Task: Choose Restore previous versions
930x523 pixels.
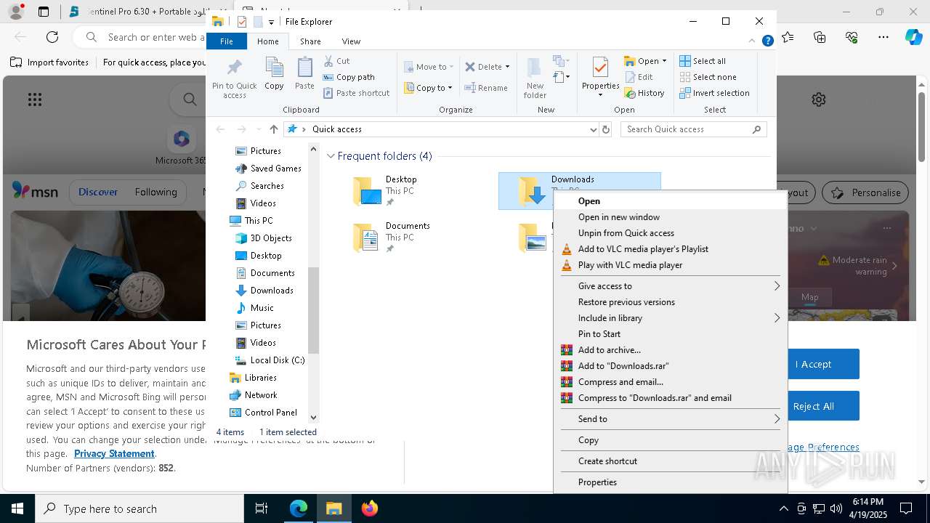Action: pyautogui.click(x=670, y=302)
